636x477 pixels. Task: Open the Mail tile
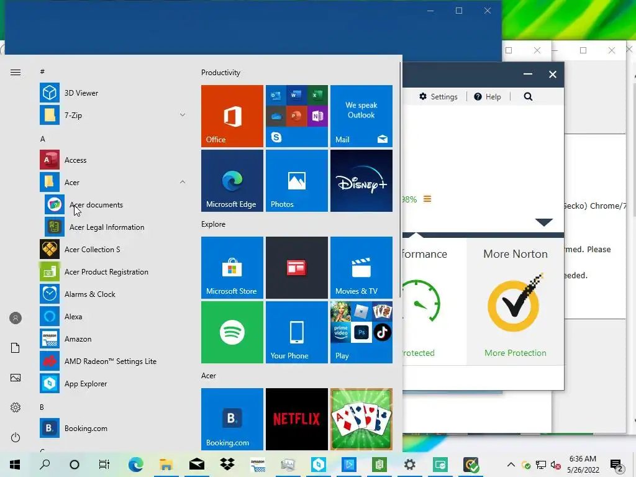(361, 116)
